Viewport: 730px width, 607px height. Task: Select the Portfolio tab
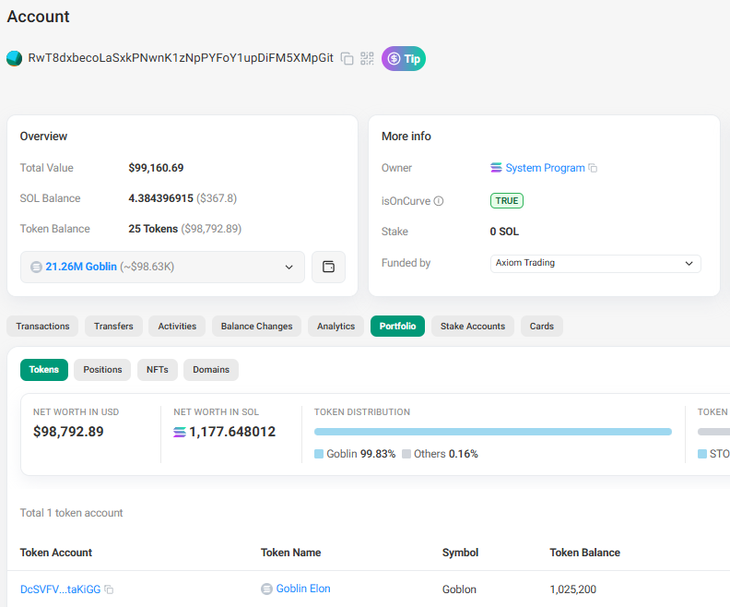[397, 326]
